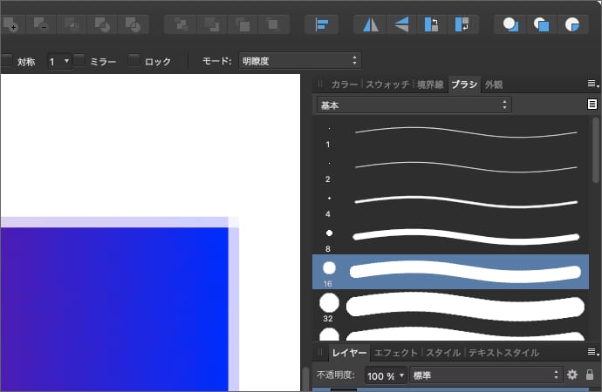The height and width of the screenshot is (392, 602).
Task: Open the 標準 blend mode dropdown
Action: [485, 375]
